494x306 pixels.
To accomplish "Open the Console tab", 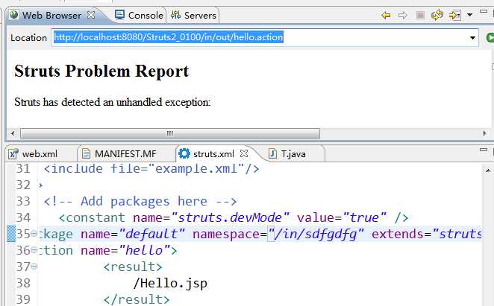I will (x=139, y=16).
